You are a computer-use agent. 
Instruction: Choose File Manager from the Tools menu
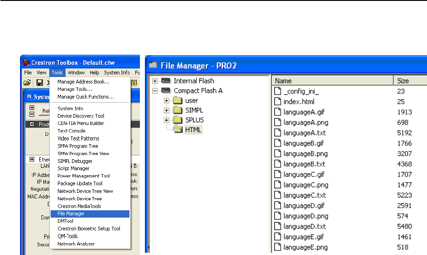(x=90, y=214)
